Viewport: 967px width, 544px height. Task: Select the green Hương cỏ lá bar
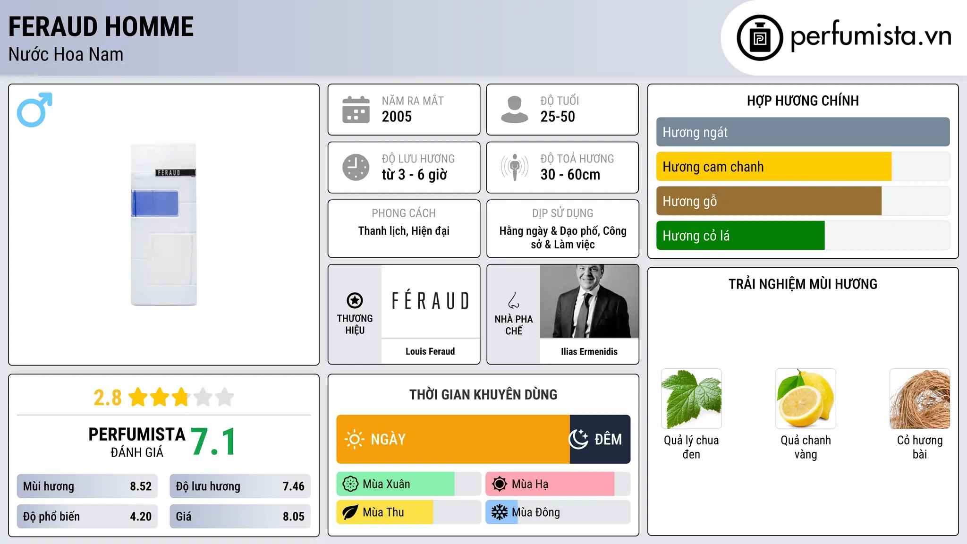click(x=740, y=236)
